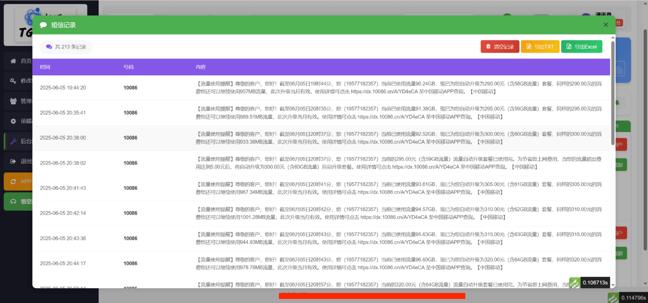The image size is (648, 303).
Task: Click the home icon in the sidebar
Action: (13, 61)
